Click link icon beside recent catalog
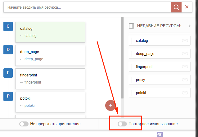 [185, 41]
